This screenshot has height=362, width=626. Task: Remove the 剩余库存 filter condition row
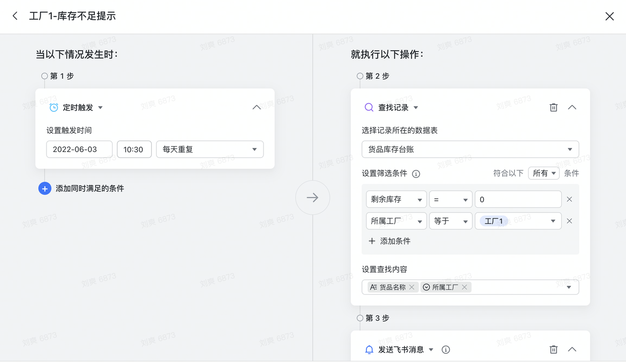point(569,199)
